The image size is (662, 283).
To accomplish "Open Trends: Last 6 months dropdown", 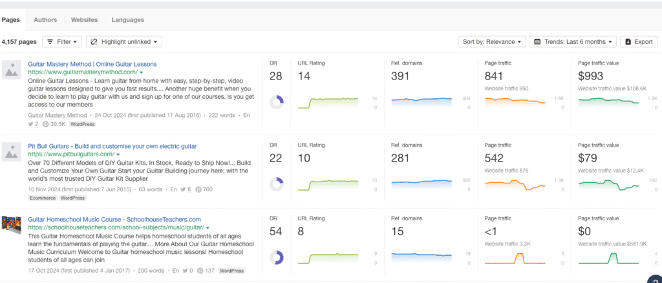I will click(x=573, y=42).
